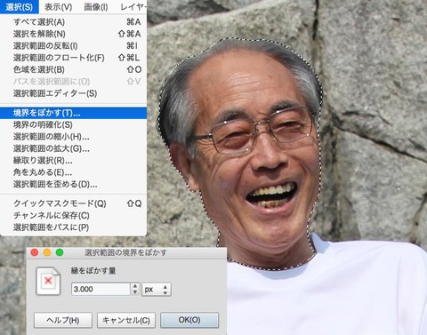Choose 選択範囲の反転(I)
This screenshot has height=335, width=427.
point(73,45)
